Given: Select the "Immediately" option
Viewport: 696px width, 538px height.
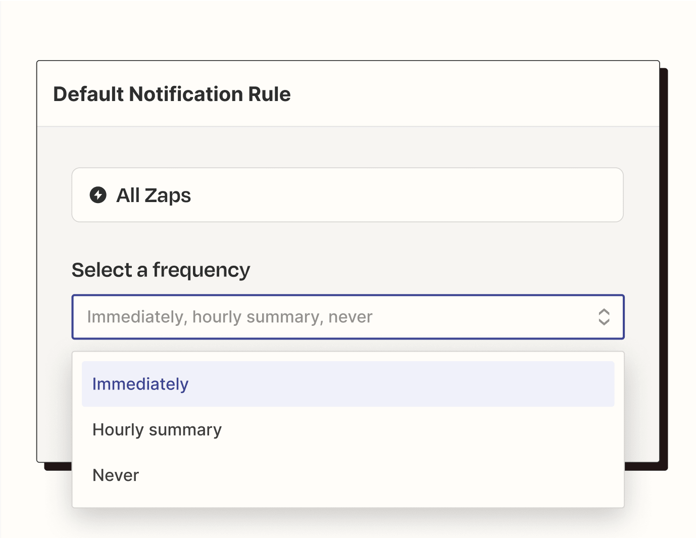Looking at the screenshot, I should pyautogui.click(x=140, y=384).
